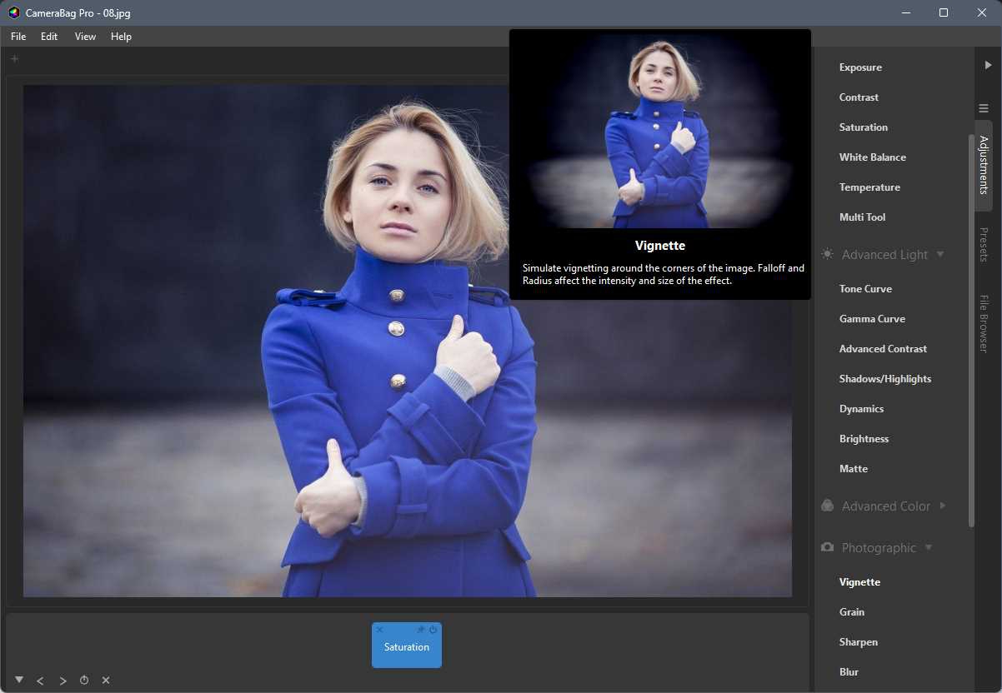Add a Temperature adjustment
Screen dimensions: 1002x693
tap(869, 187)
